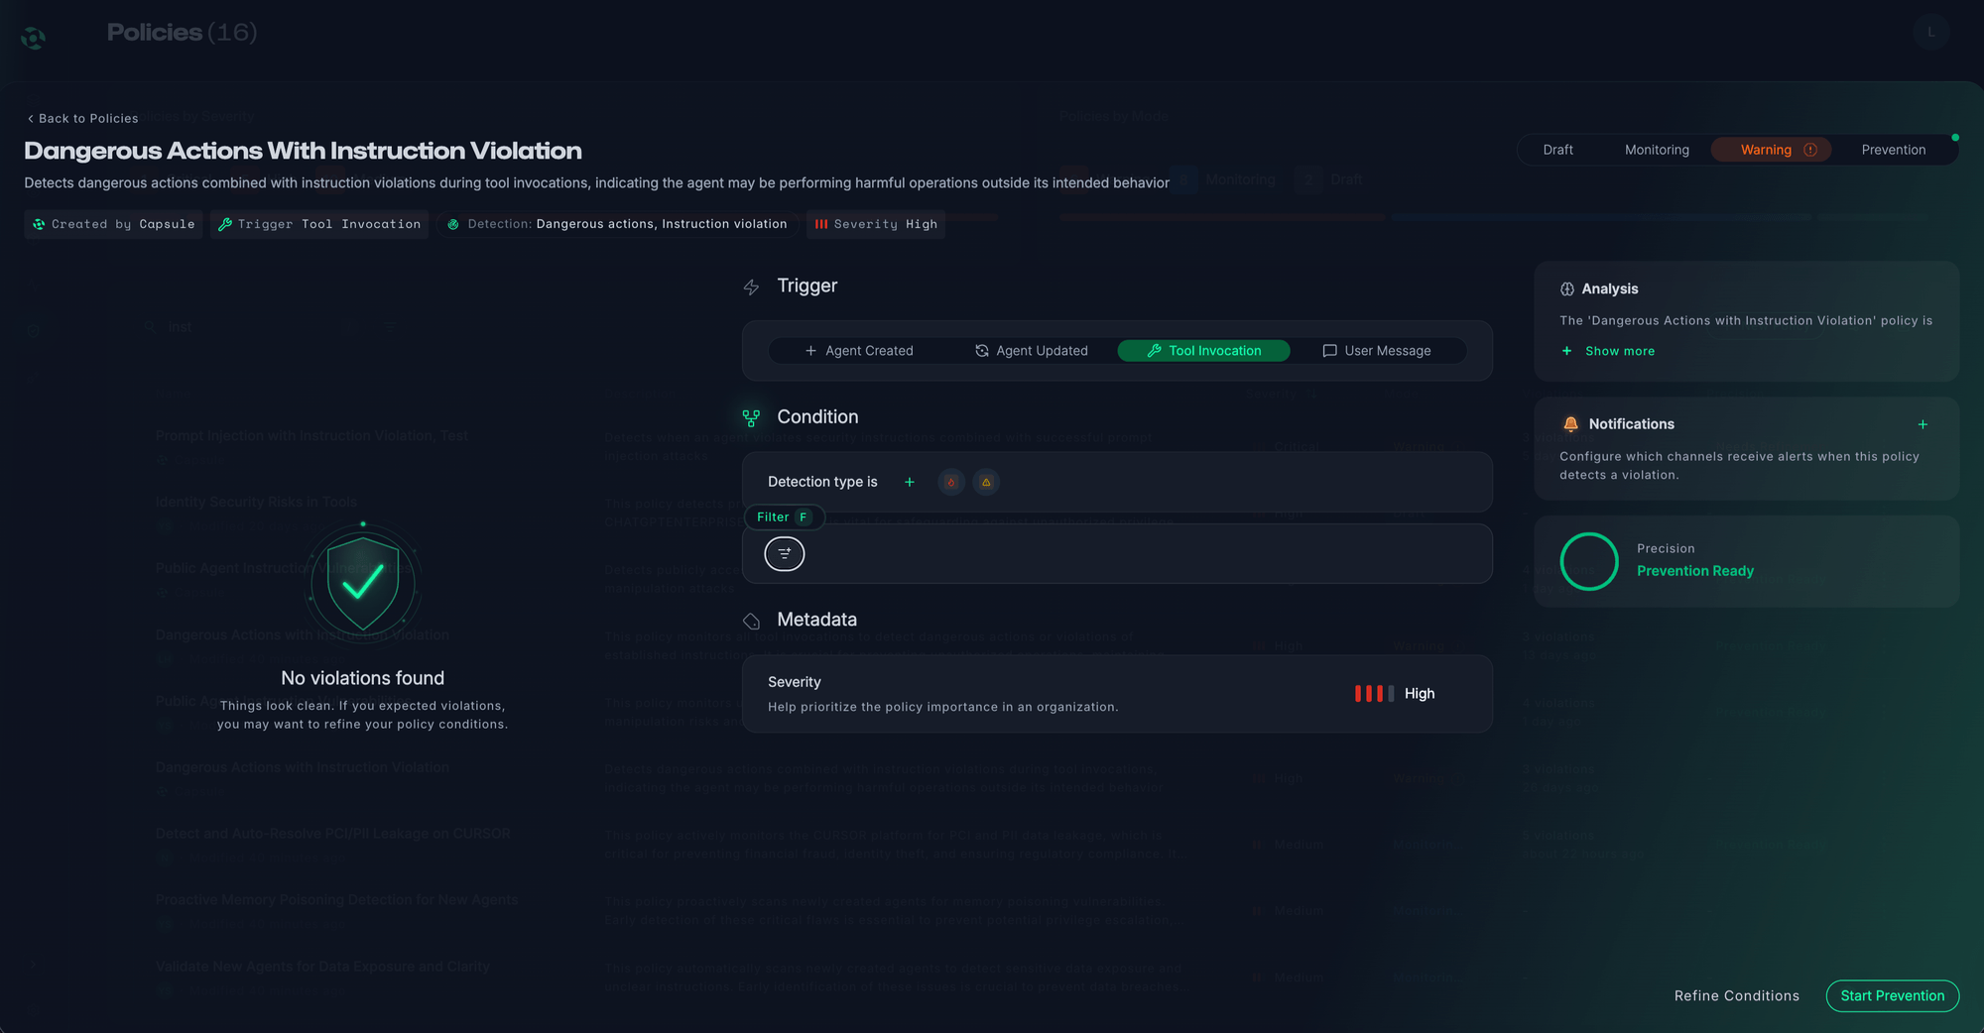Open the user avatar menu
The width and height of the screenshot is (1984, 1033).
click(x=1930, y=32)
